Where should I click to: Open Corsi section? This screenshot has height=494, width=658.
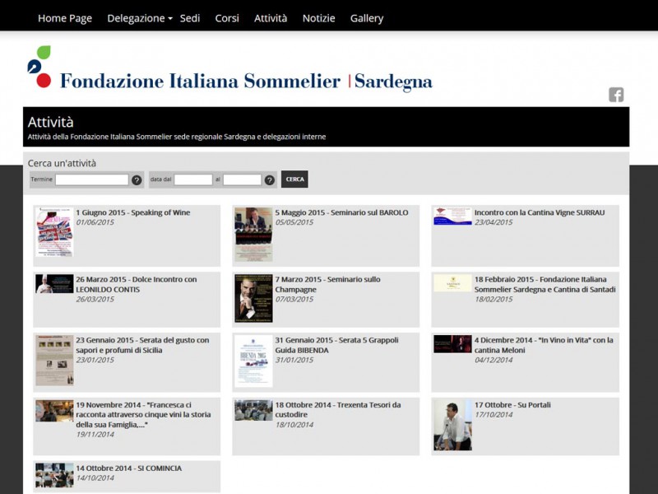(x=227, y=18)
